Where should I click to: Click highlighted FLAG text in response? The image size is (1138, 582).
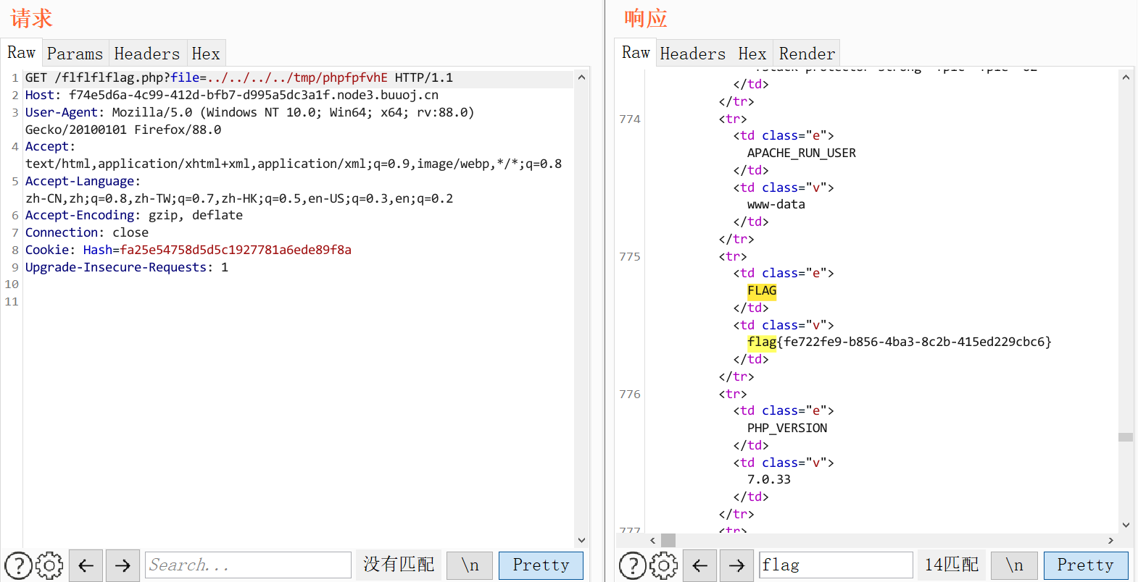(762, 291)
